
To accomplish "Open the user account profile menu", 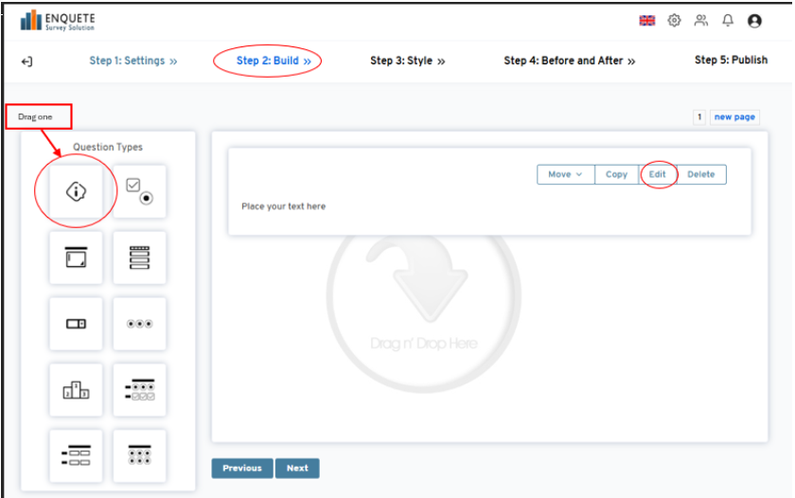I will click(x=754, y=20).
